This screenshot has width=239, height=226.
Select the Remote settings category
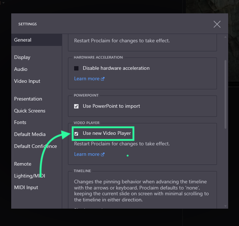pos(22,164)
